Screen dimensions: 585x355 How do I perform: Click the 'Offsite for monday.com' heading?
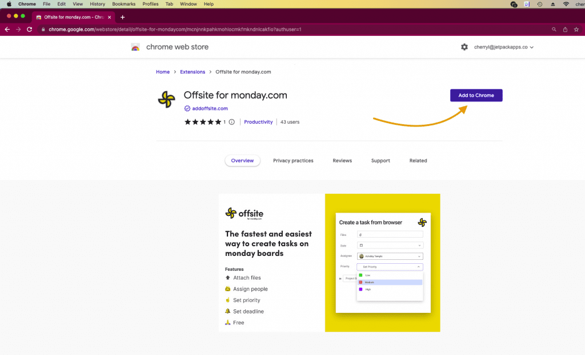click(235, 95)
